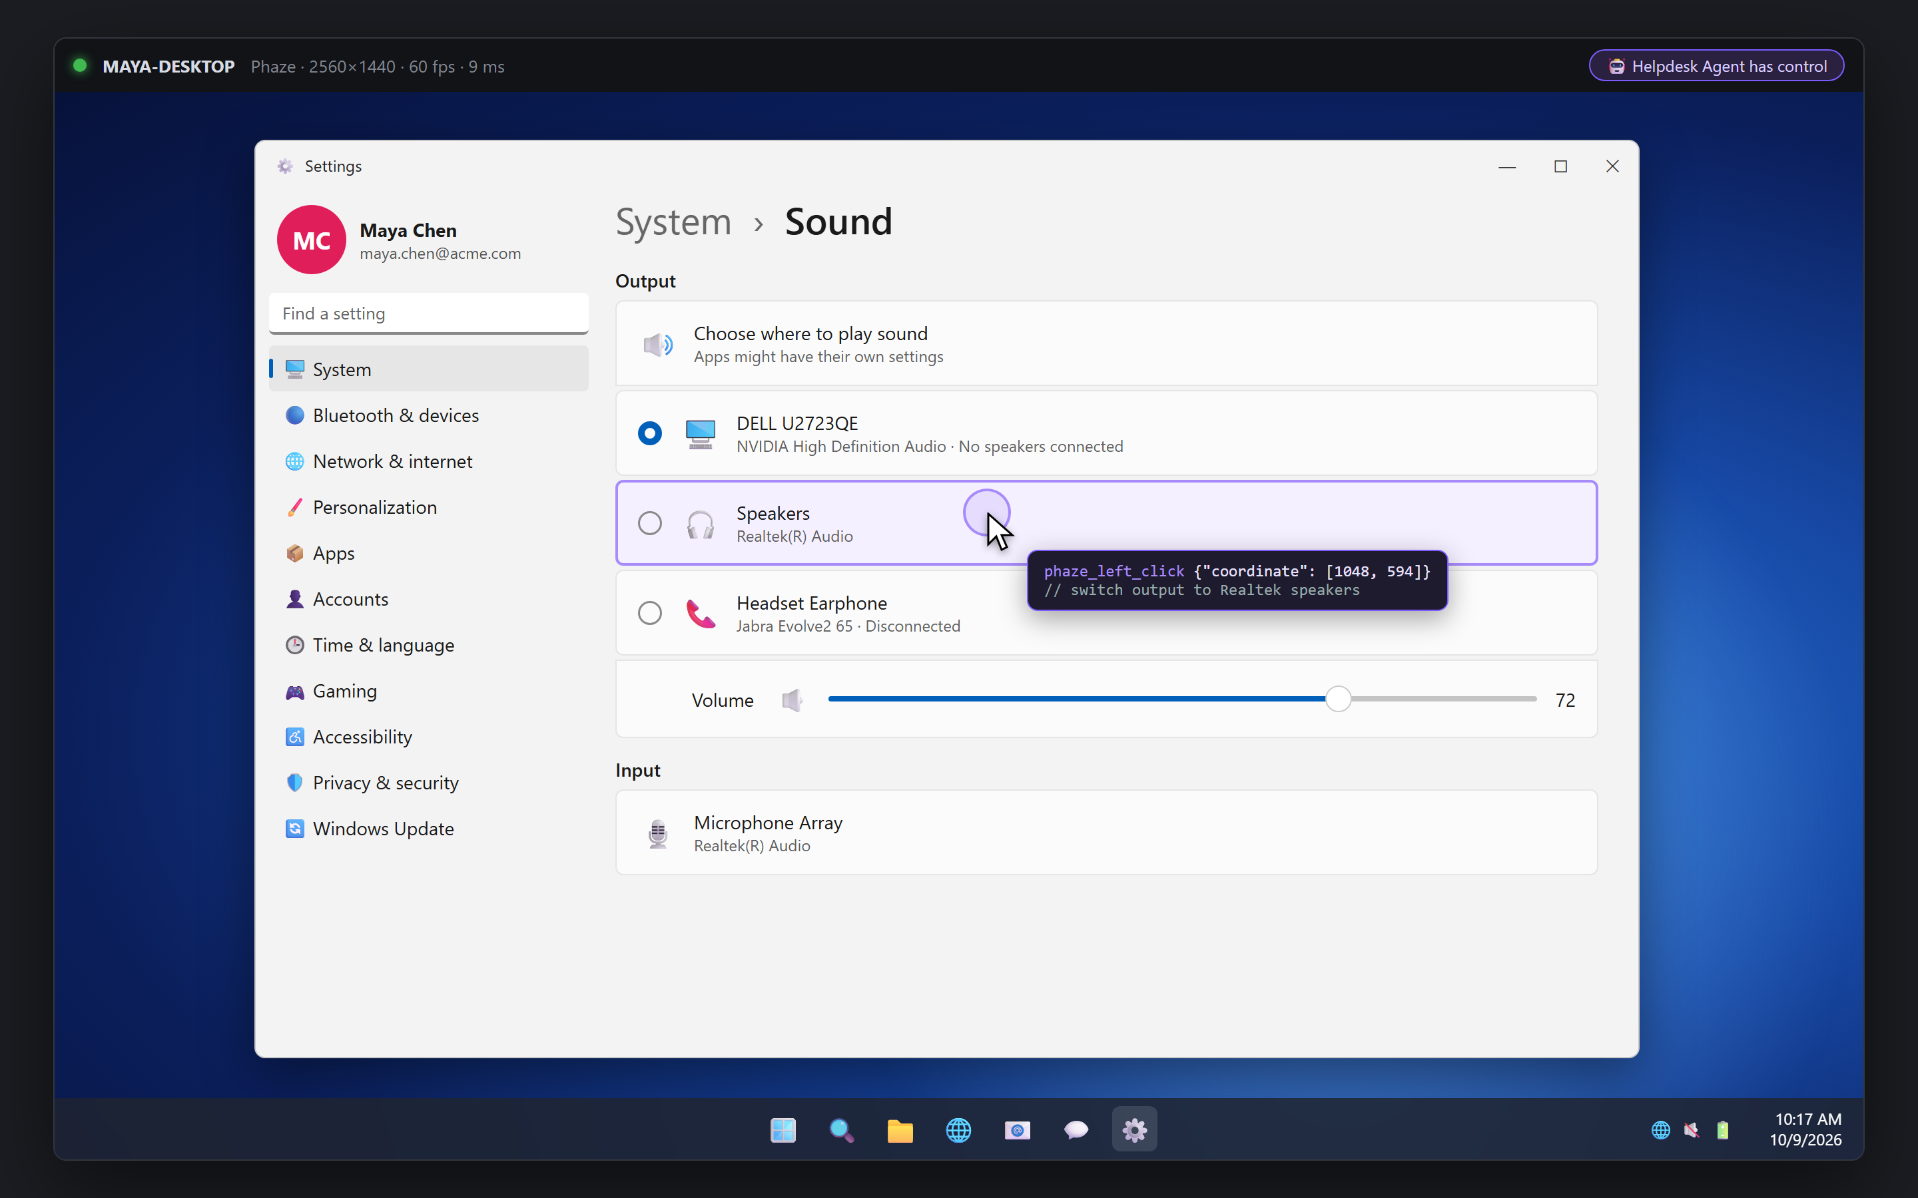1918x1198 pixels.
Task: Click the Speakers headphone icon
Action: click(701, 524)
